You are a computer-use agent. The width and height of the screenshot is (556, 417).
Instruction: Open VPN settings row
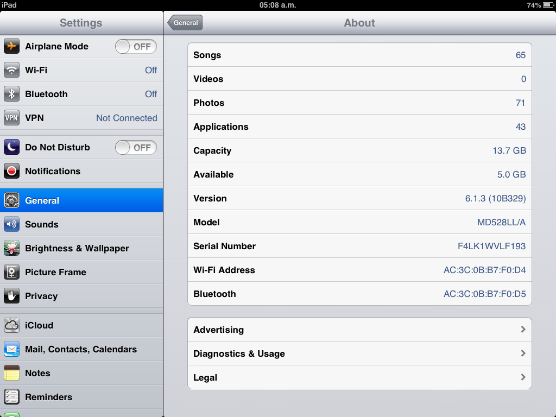point(81,118)
